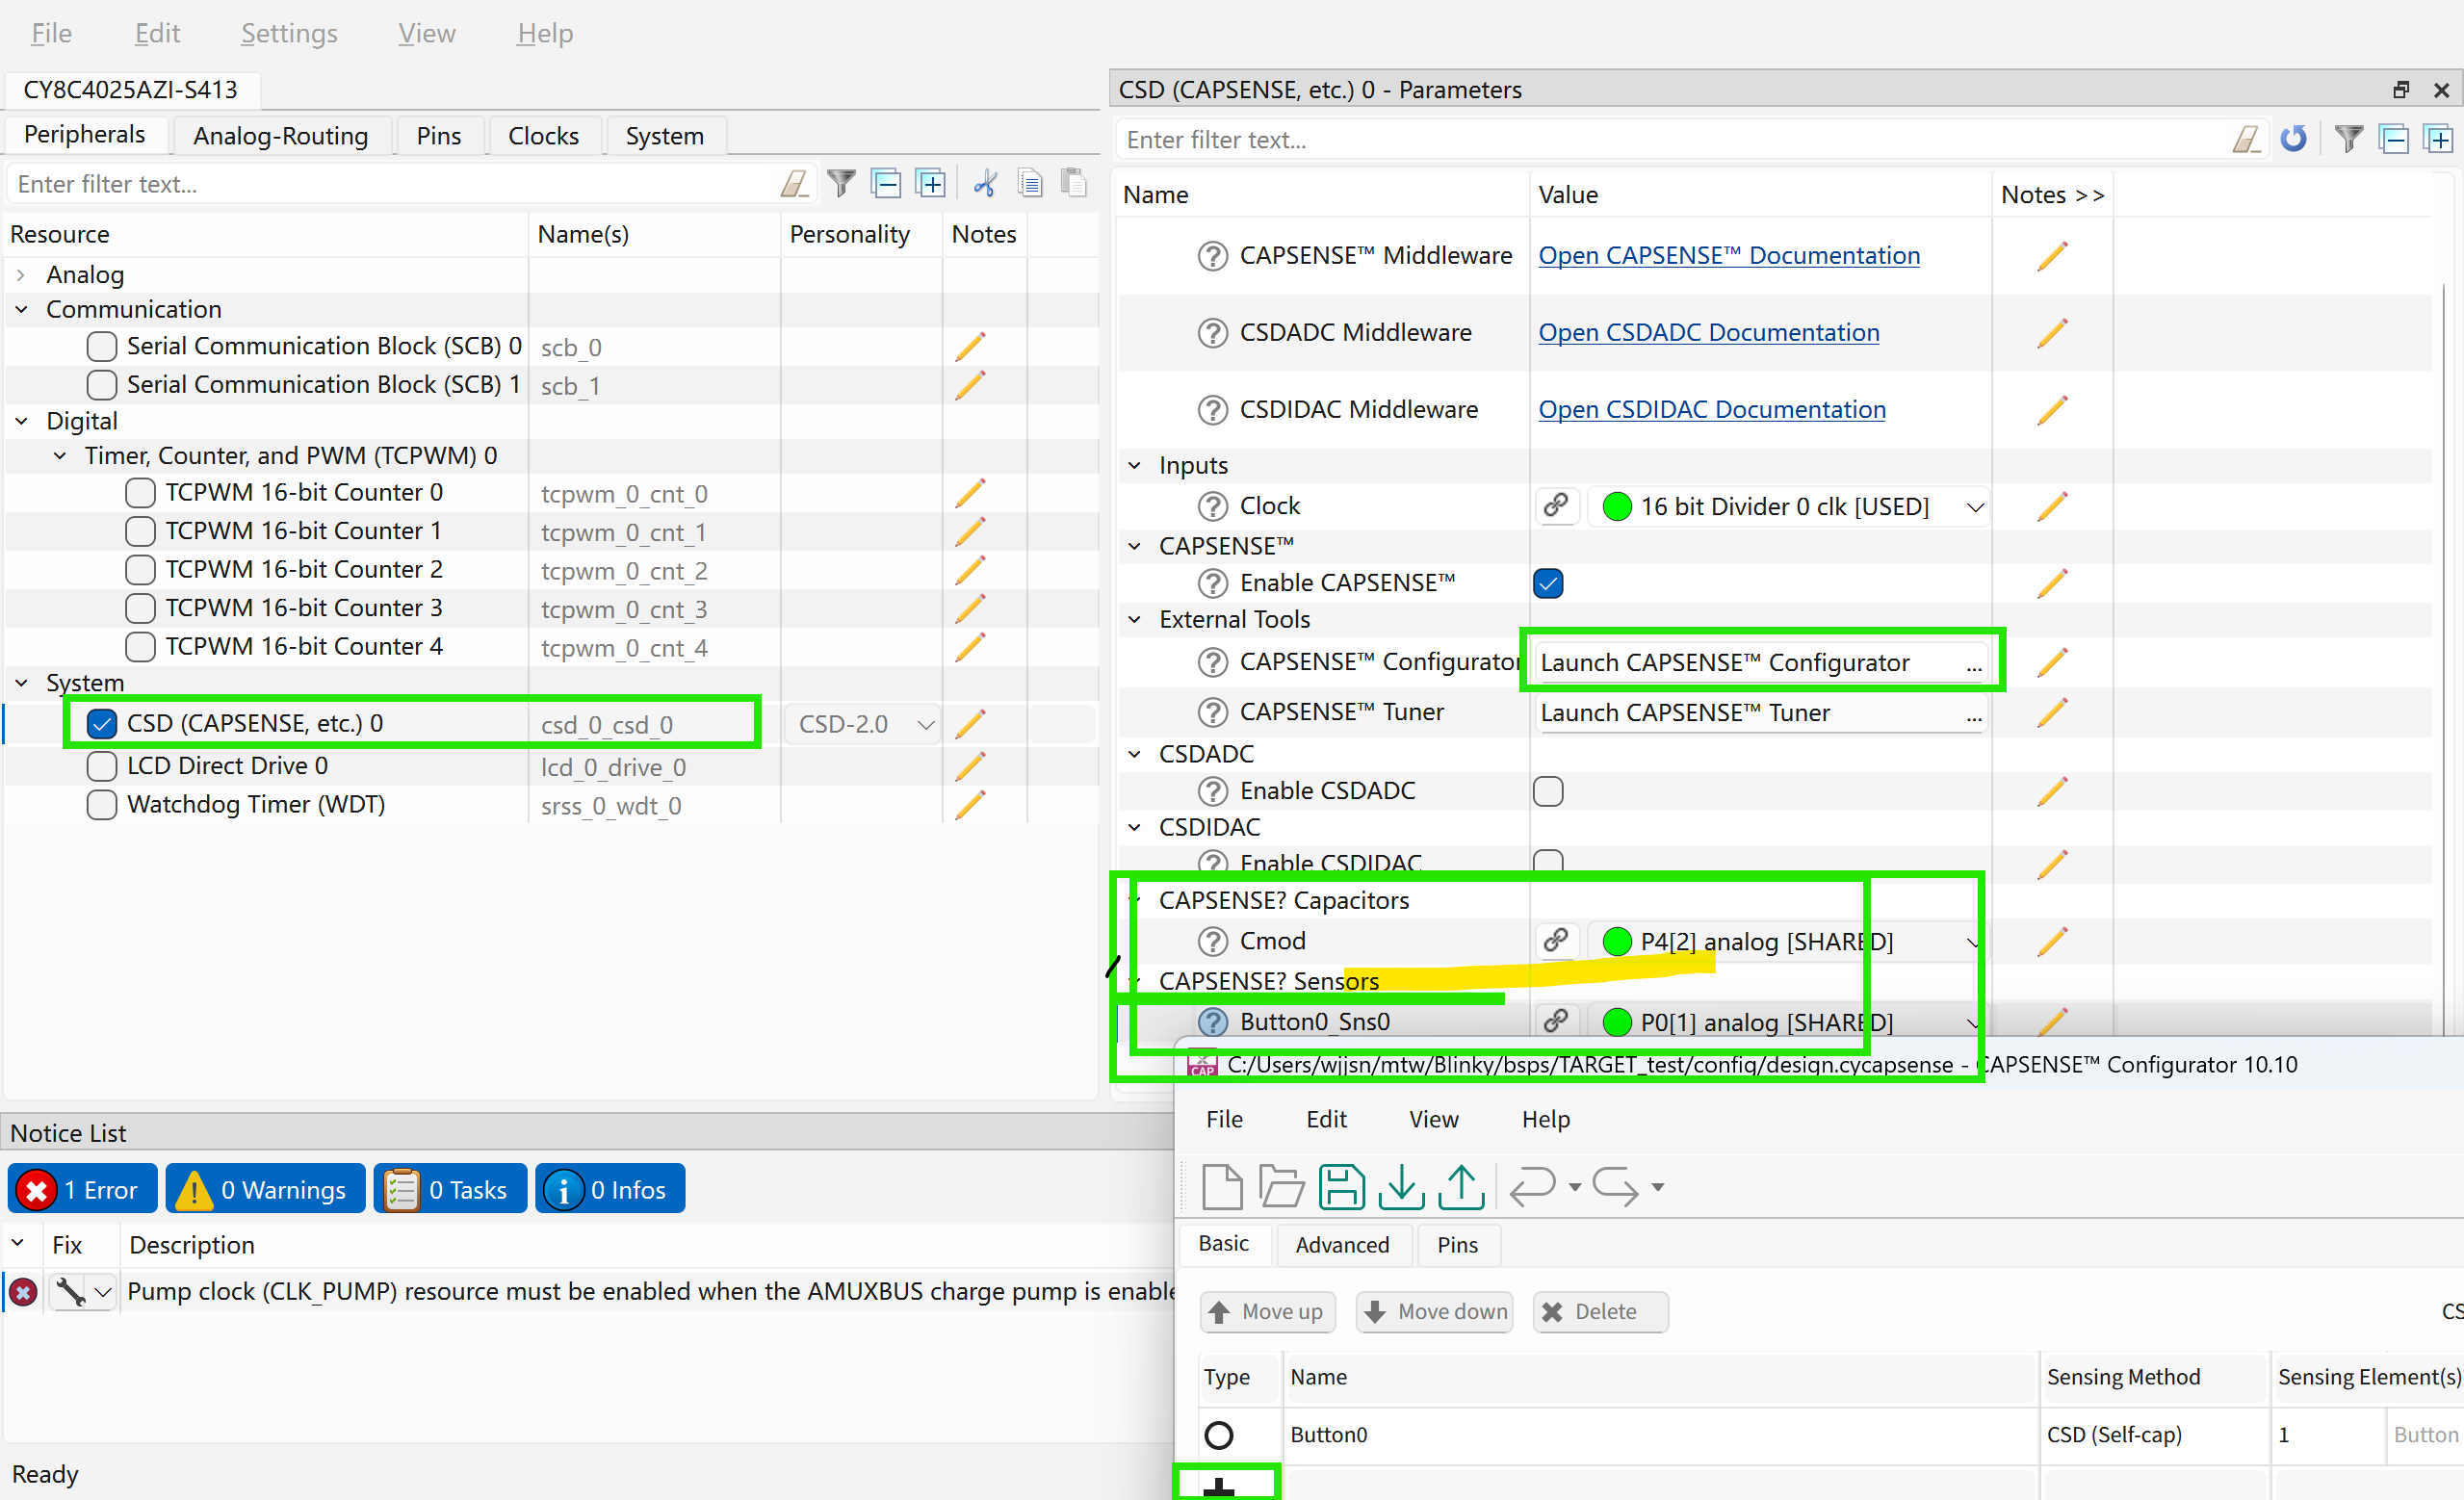Click the blue reset arrow in Parameters toolbar
The height and width of the screenshot is (1500, 2464).
coord(2293,139)
